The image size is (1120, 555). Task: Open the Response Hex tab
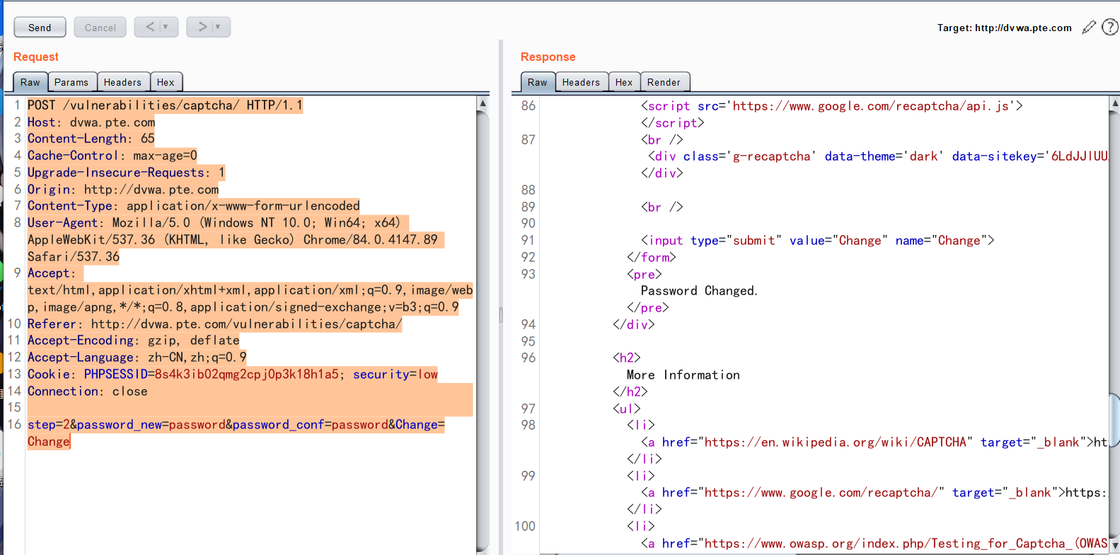coord(624,82)
